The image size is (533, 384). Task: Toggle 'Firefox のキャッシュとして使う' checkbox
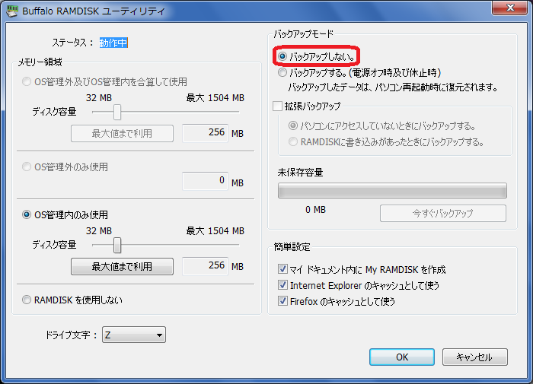pyautogui.click(x=282, y=301)
